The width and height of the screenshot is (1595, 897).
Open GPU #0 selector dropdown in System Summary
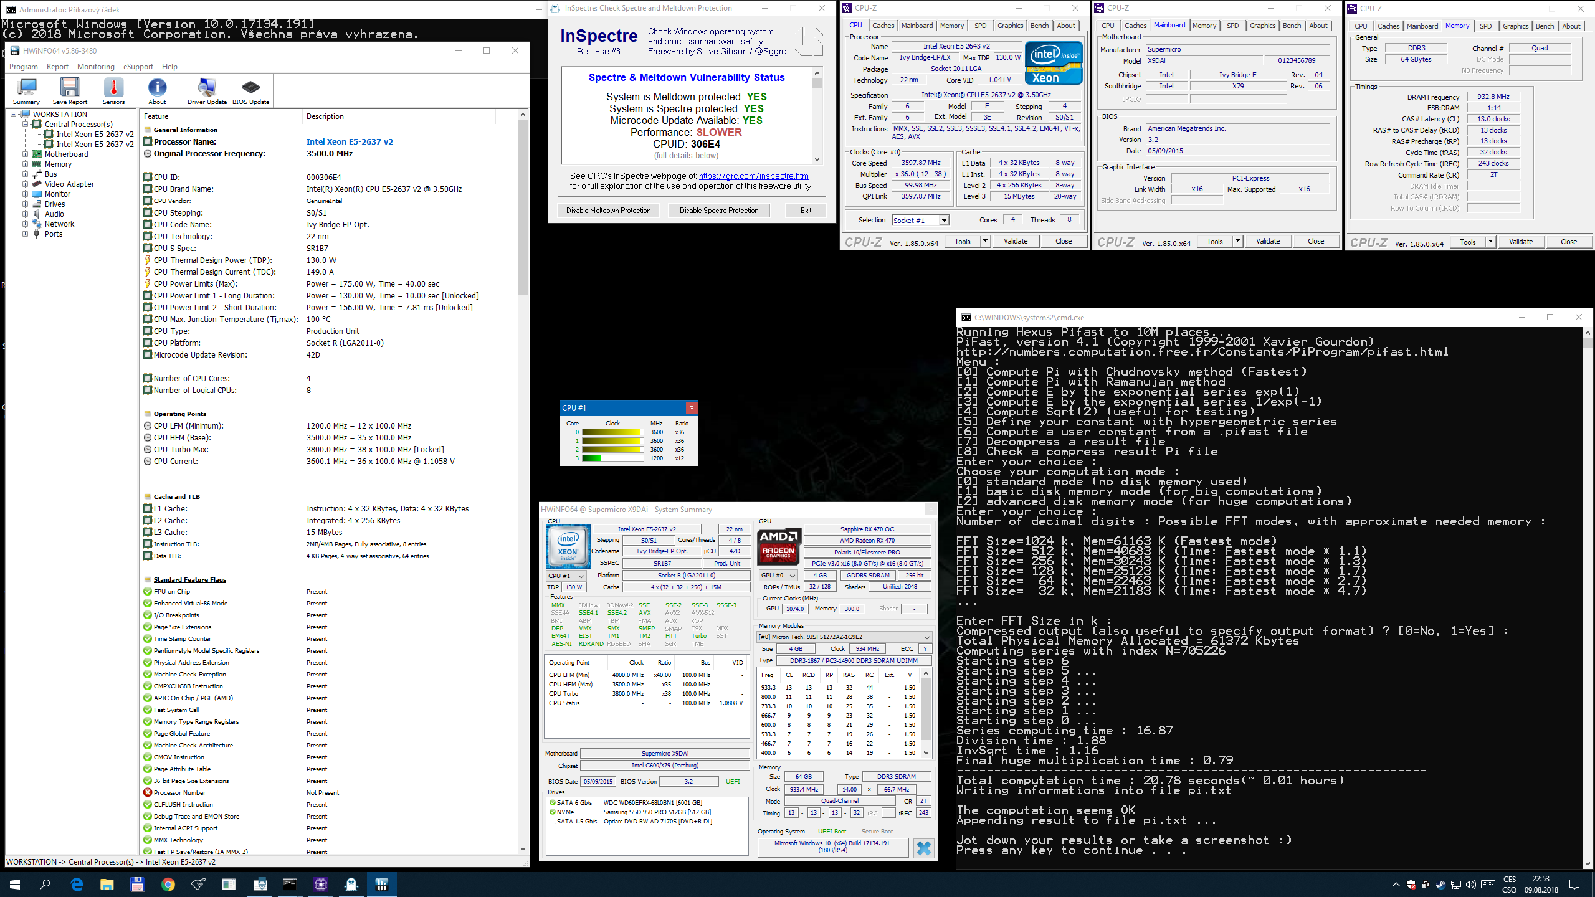pyautogui.click(x=778, y=575)
